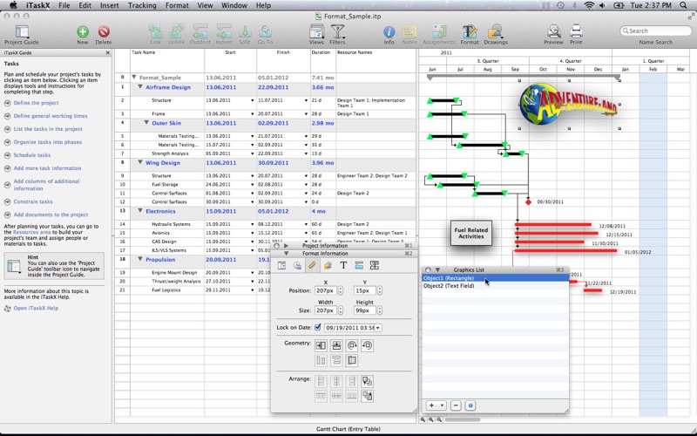Click 'Organize tasks into phases' link

pos(48,142)
